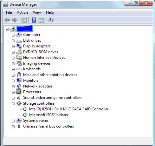Collapse the root computer node
The height and width of the screenshot is (146, 155).
(7, 29)
